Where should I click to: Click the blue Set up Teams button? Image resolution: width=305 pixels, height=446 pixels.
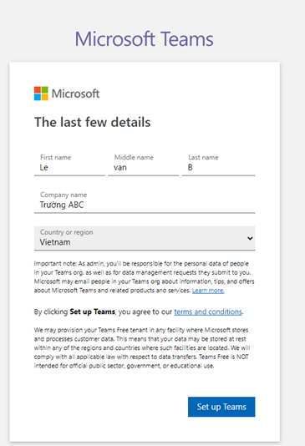click(x=221, y=407)
